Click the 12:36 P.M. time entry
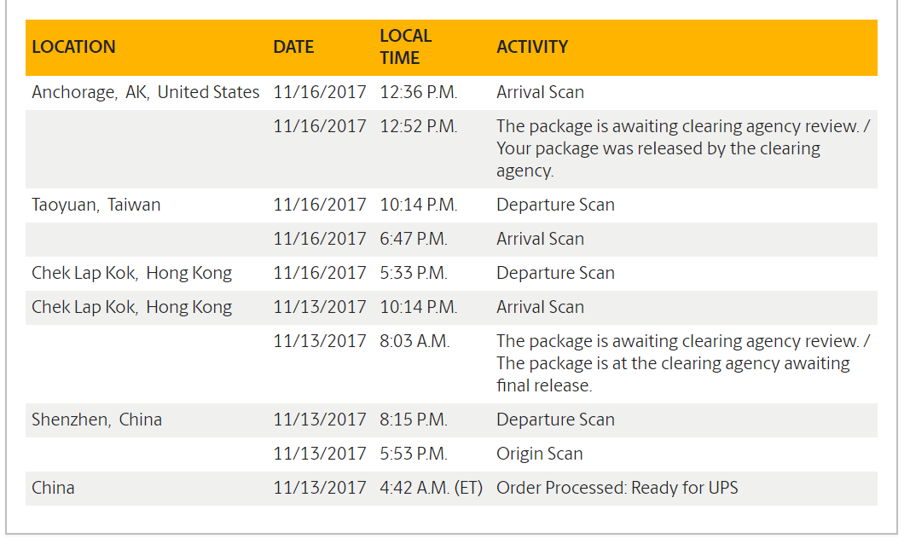 coord(418,92)
